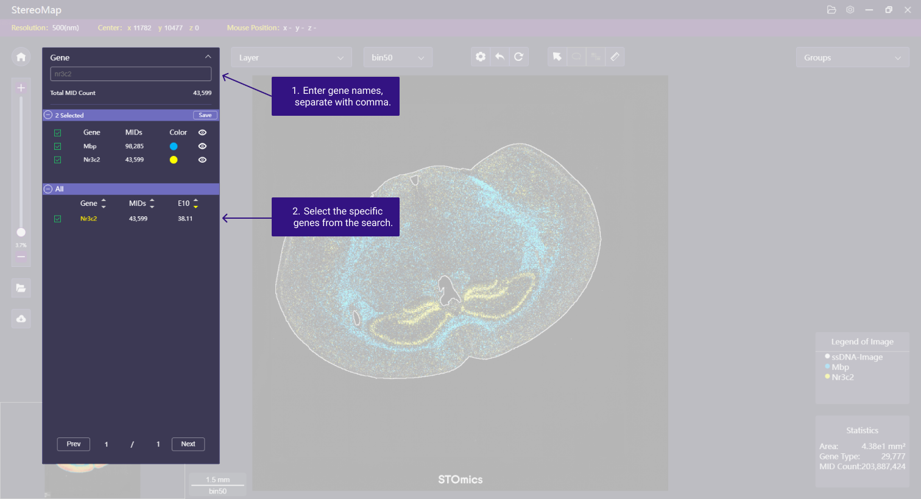Image resolution: width=921 pixels, height=499 pixels.
Task: Open the Layer dropdown
Action: (292, 57)
